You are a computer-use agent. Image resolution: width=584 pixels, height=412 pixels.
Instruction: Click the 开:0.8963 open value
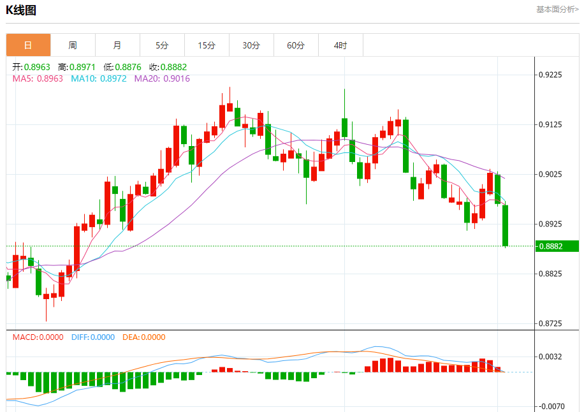(x=31, y=67)
